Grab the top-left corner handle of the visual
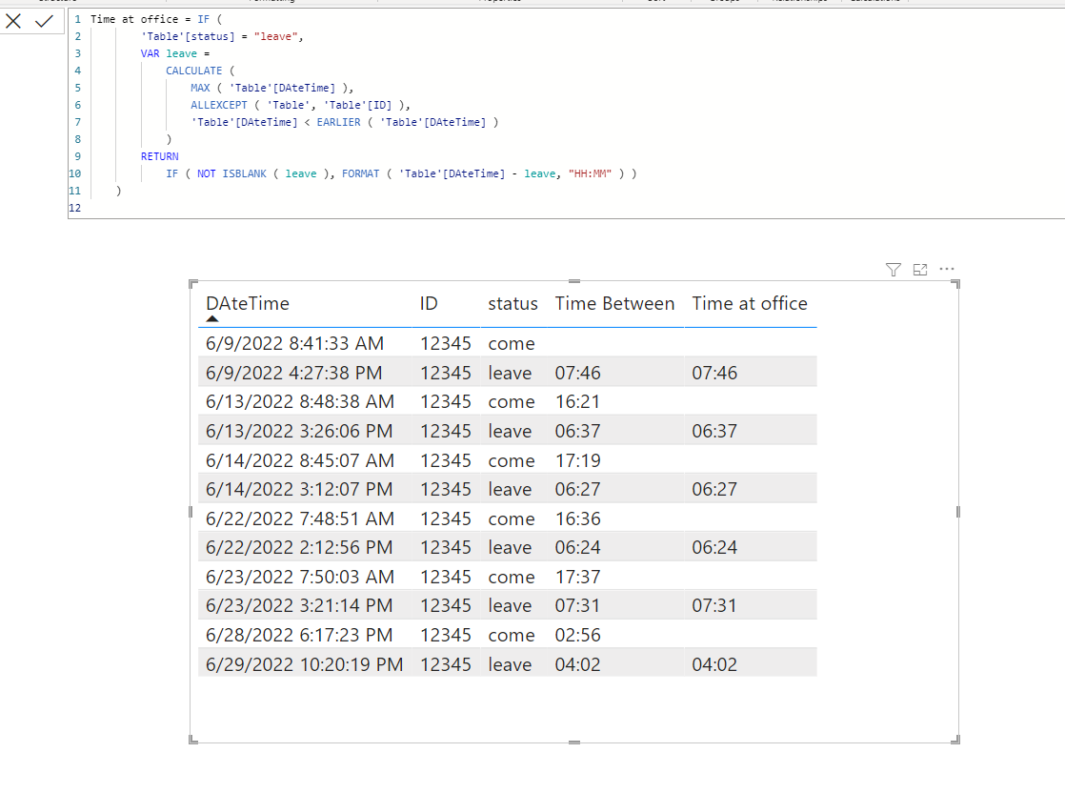 click(192, 283)
